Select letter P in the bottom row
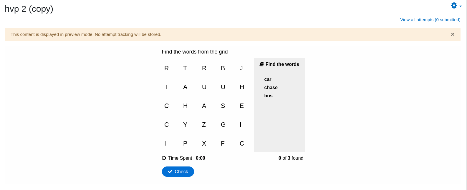 pos(185,144)
